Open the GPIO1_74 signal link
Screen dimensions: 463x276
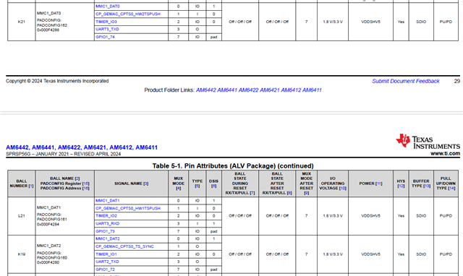coord(105,37)
